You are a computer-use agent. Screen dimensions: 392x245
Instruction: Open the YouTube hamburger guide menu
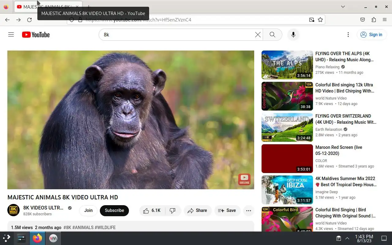11,35
